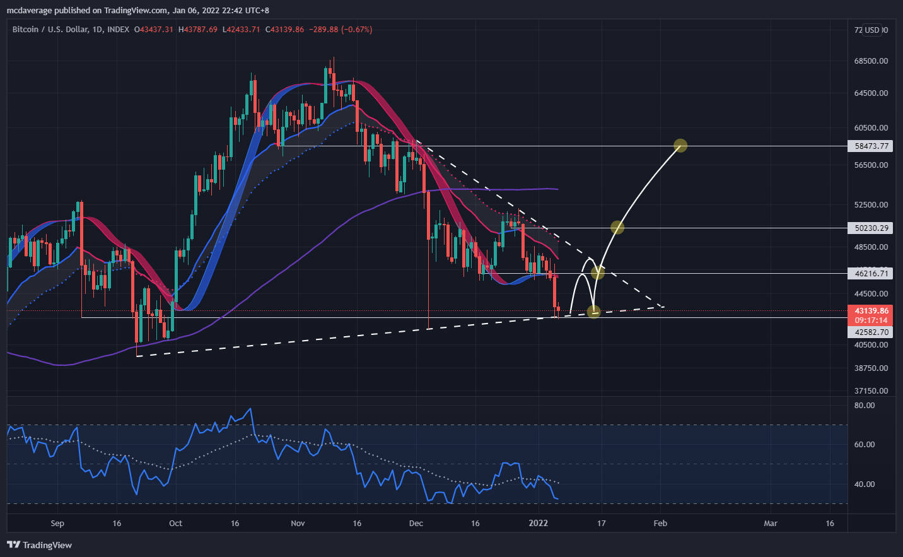Click the 64500.00 price axis tick
The height and width of the screenshot is (557, 903).
[x=871, y=93]
